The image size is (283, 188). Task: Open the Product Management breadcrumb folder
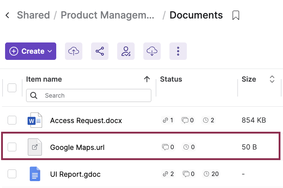click(108, 15)
